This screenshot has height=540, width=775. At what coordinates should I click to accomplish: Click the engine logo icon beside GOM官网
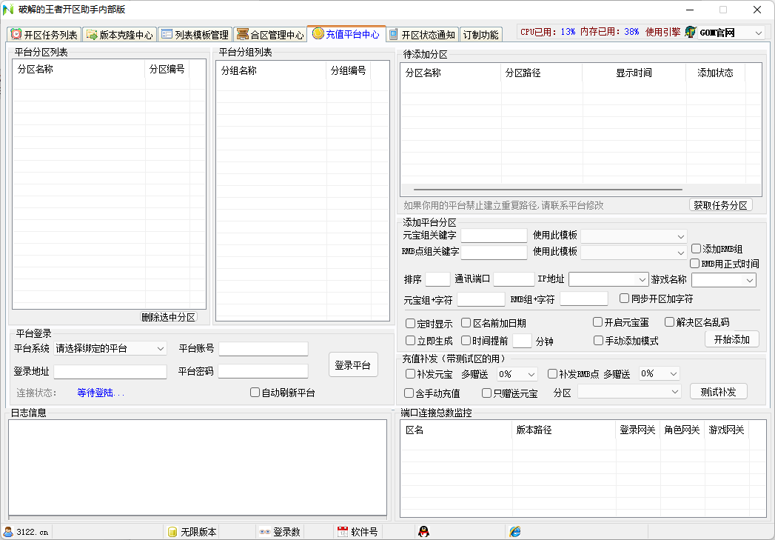coord(691,33)
